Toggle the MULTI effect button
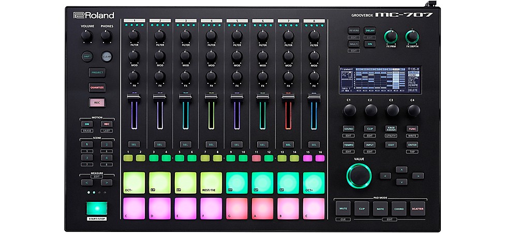The width and height of the screenshot is (505, 233). 354,44
